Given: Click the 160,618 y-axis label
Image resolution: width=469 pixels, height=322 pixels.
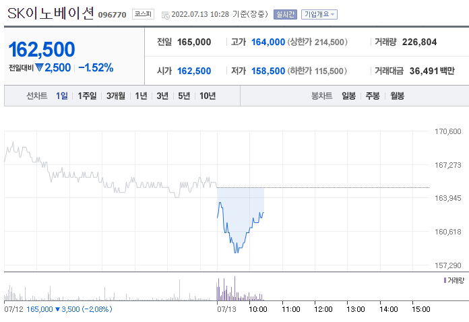Looking at the screenshot, I should [x=447, y=232].
